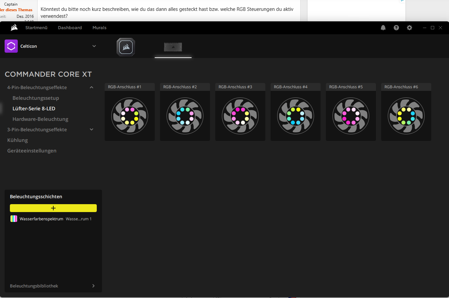449x298 pixels.
Task: Minimize the iCUE window
Action: pos(425,28)
